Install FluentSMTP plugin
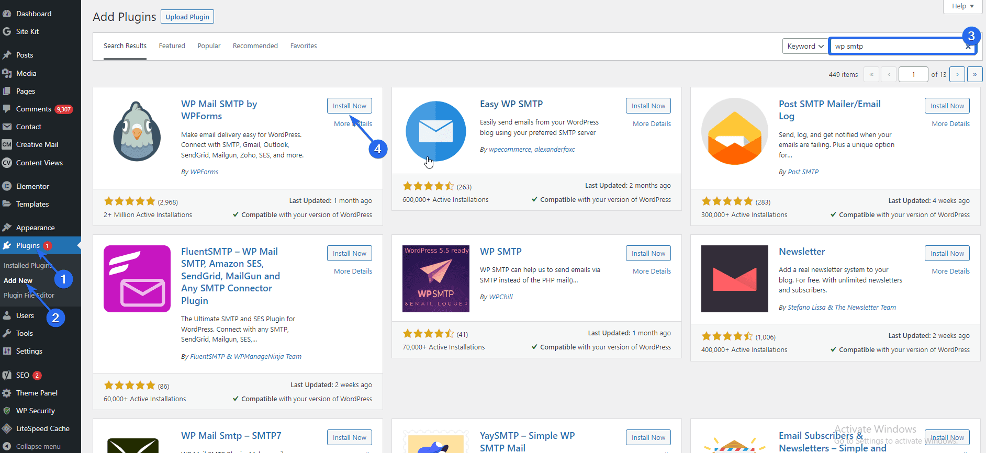Screen dimensions: 986x453 pyautogui.click(x=350, y=253)
